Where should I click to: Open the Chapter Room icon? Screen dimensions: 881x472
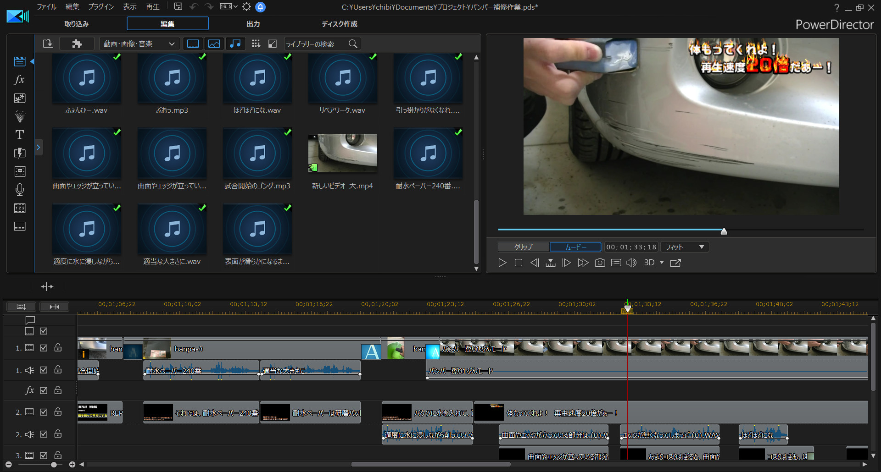19,208
